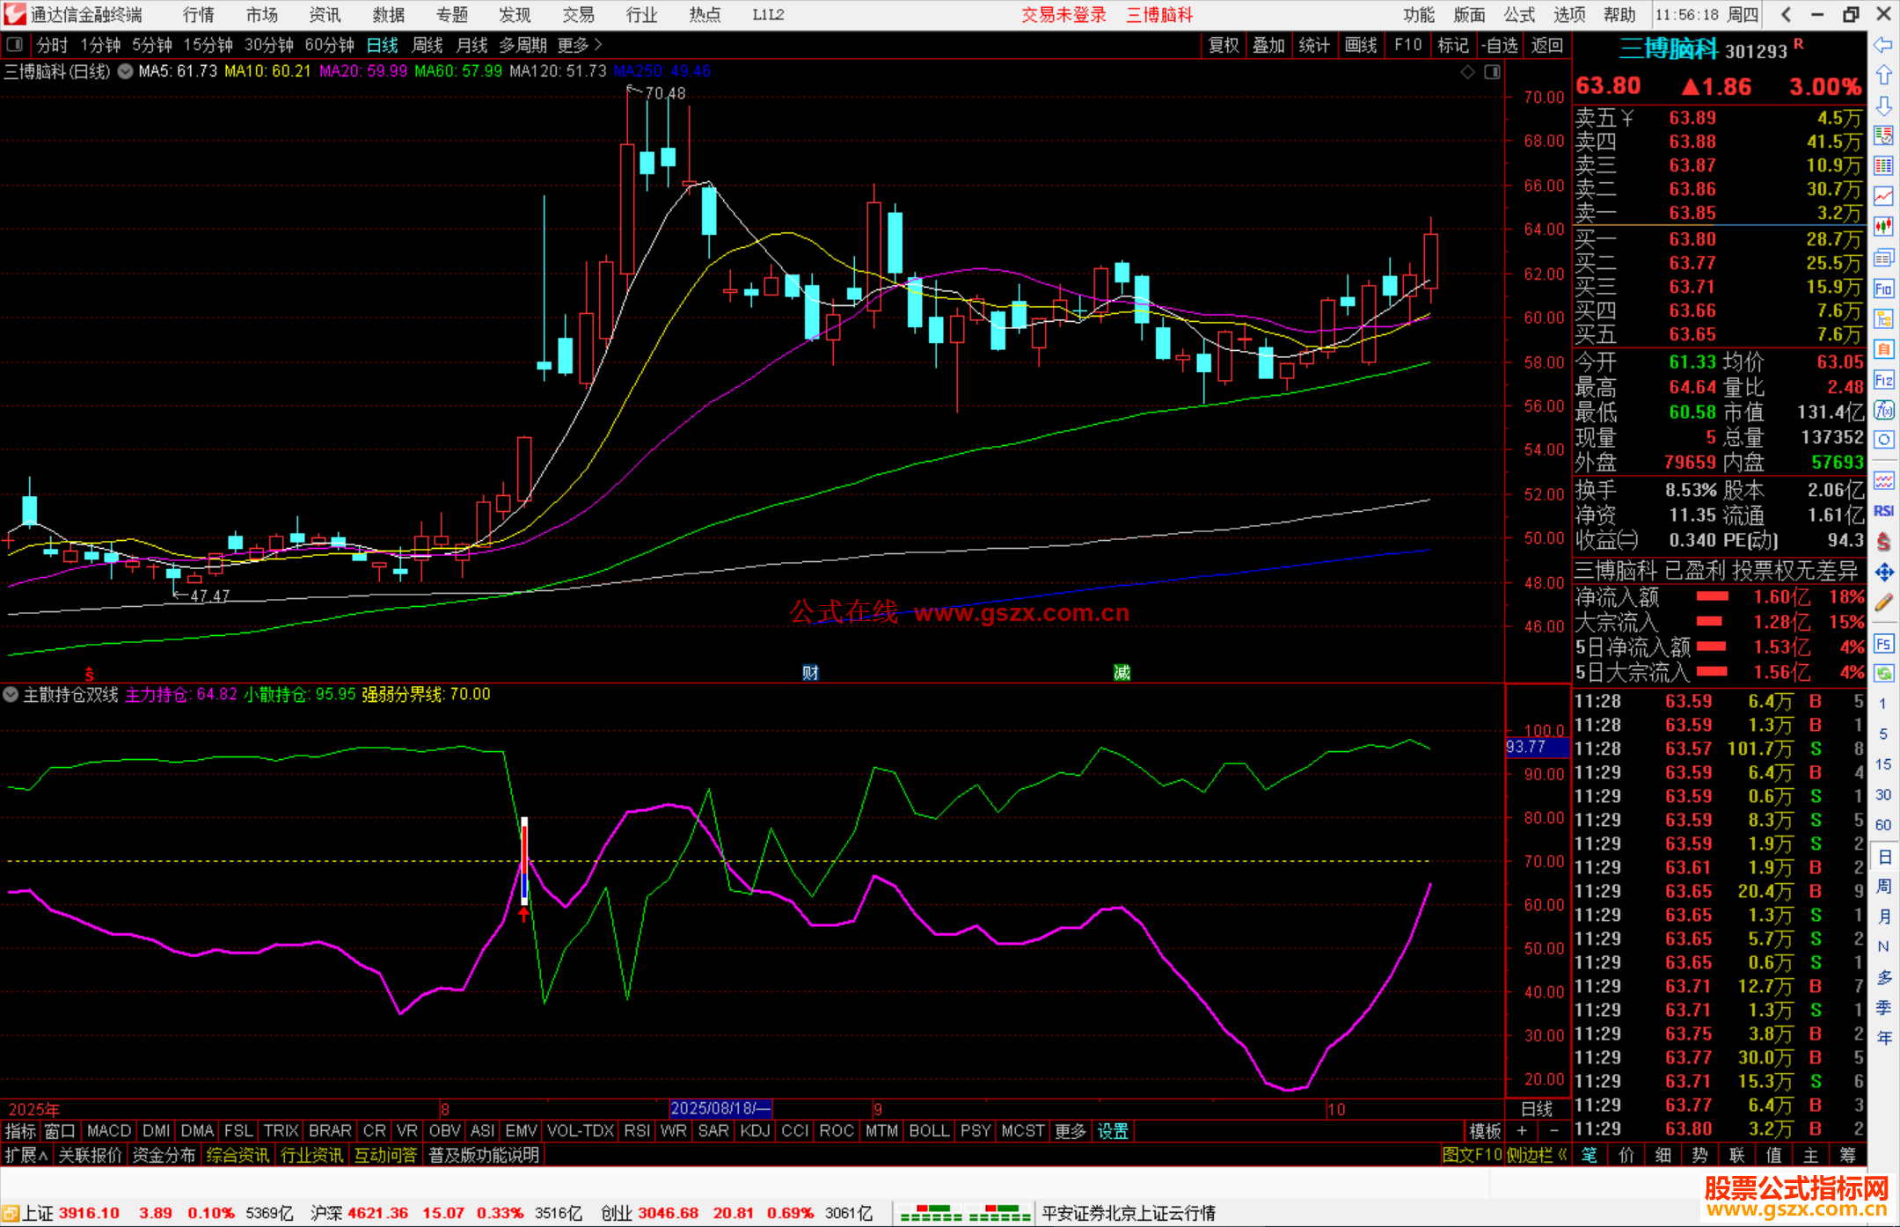The width and height of the screenshot is (1900, 1227).
Task: Switch to the 周线 period tab
Action: (427, 45)
